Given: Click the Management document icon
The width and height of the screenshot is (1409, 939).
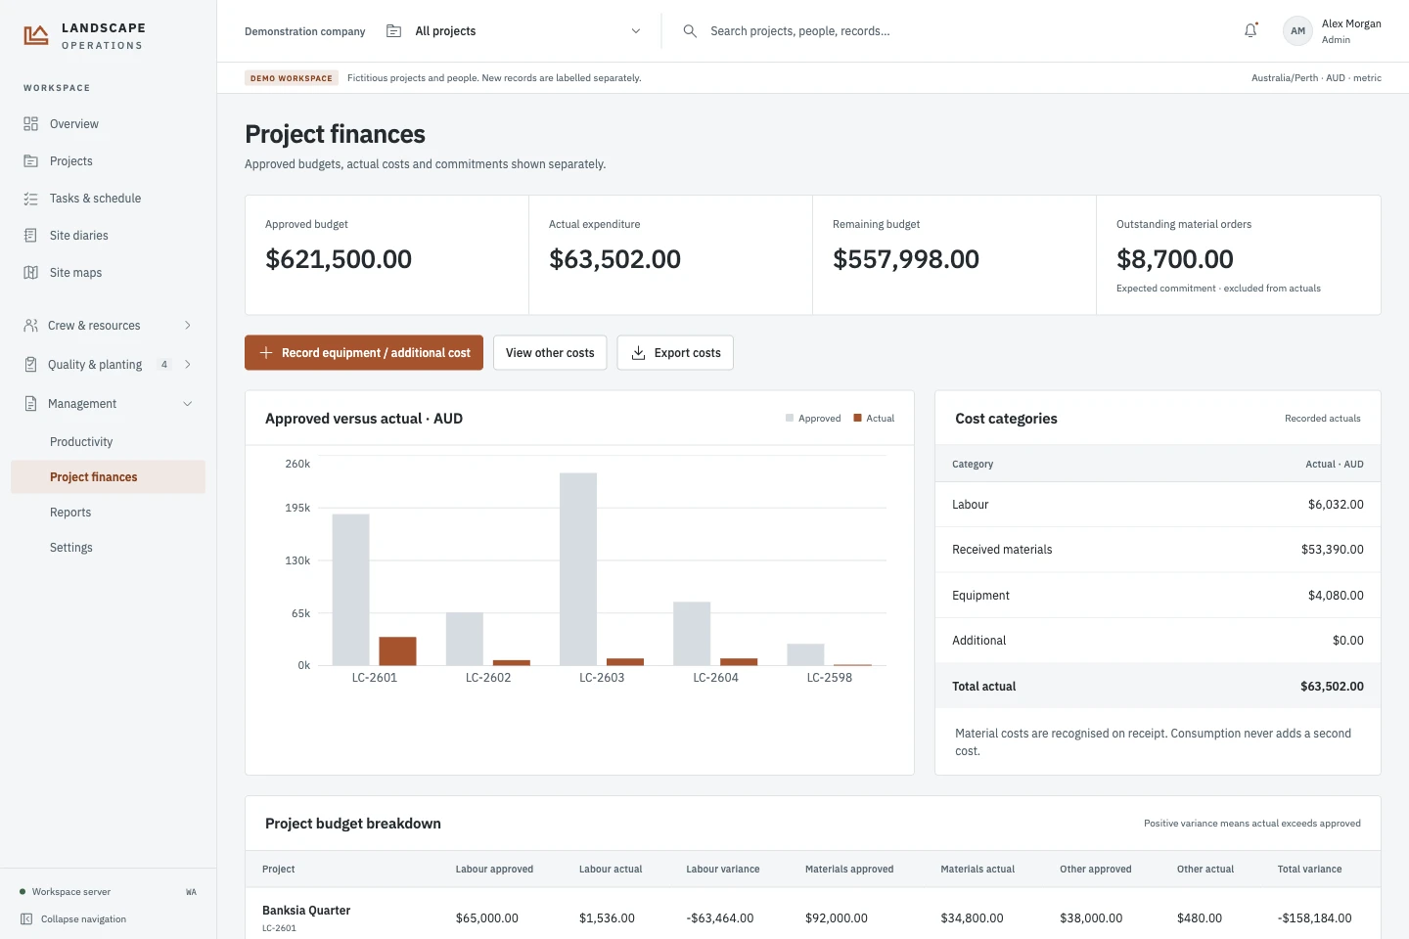Looking at the screenshot, I should [30, 404].
